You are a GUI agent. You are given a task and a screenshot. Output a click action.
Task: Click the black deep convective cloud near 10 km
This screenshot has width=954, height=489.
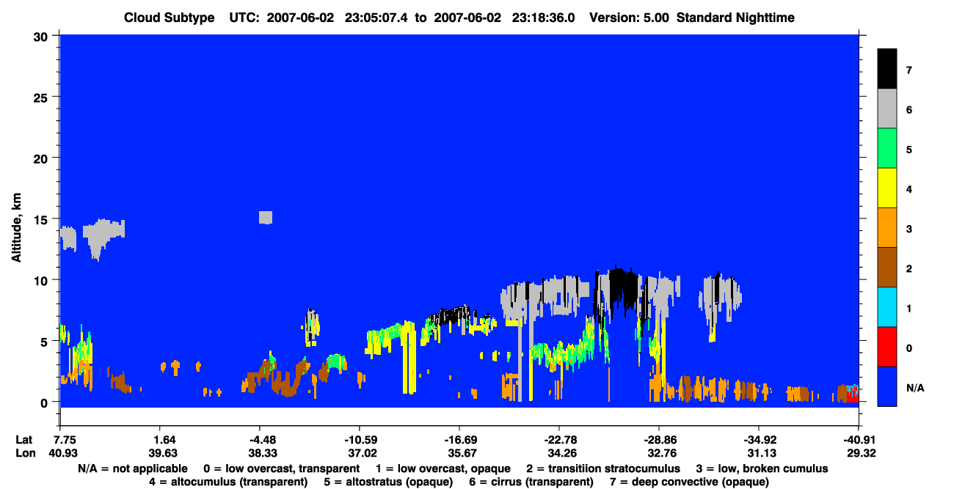(x=622, y=287)
